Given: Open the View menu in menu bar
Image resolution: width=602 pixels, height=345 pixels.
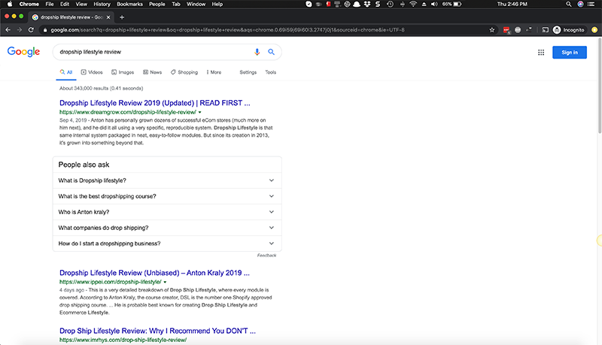Looking at the screenshot, I should coord(81,5).
